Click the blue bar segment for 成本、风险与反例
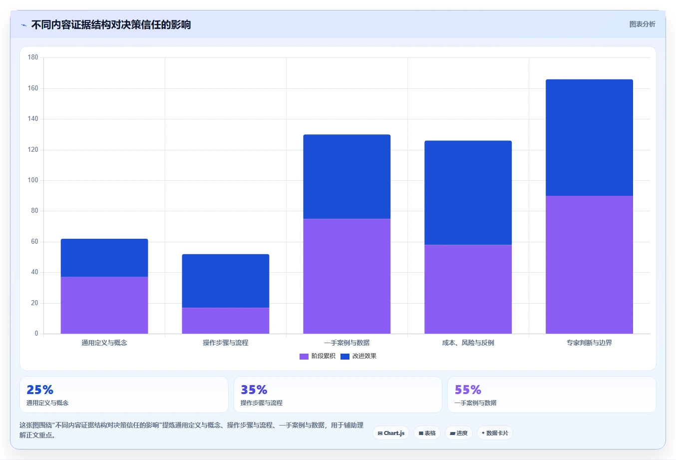 (x=468, y=193)
